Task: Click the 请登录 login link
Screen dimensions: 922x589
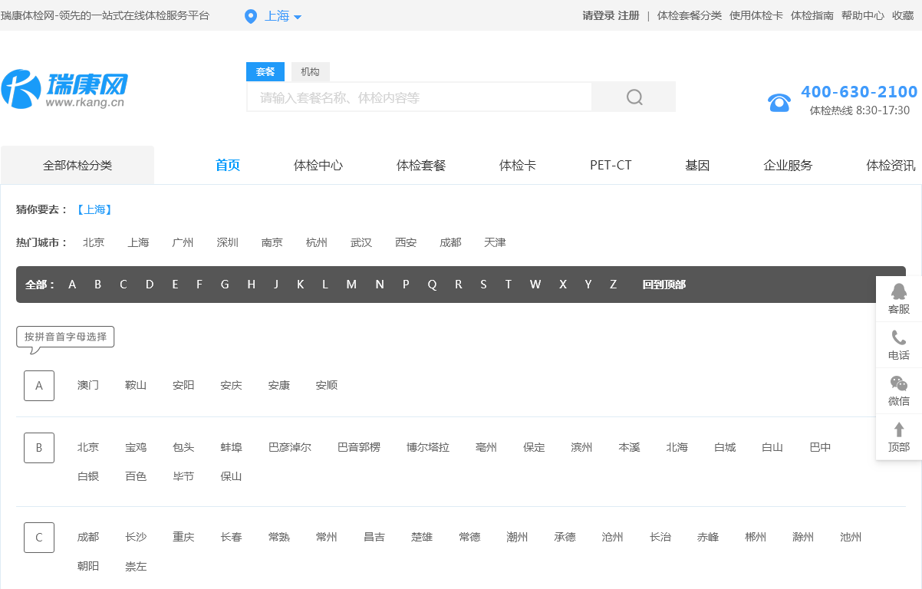Action: tap(598, 15)
